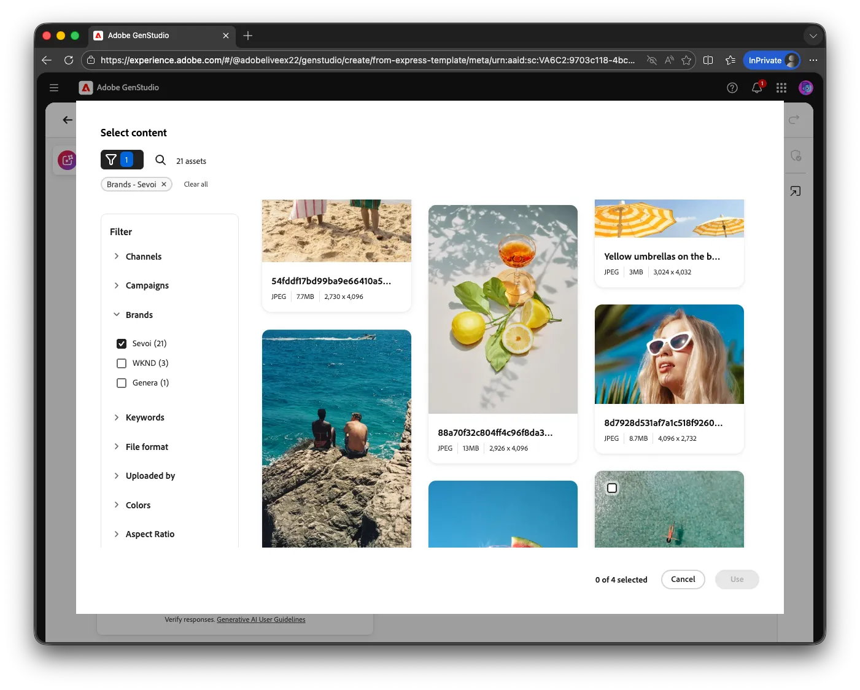
Task: Add this page to favorites star
Action: (686, 60)
